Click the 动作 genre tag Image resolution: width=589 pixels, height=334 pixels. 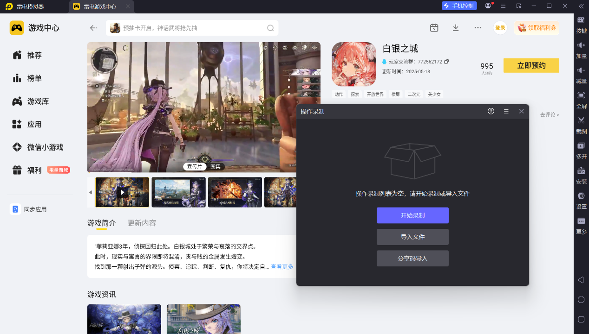click(339, 94)
